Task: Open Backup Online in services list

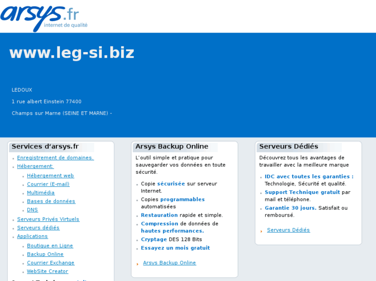Action: [x=45, y=254]
